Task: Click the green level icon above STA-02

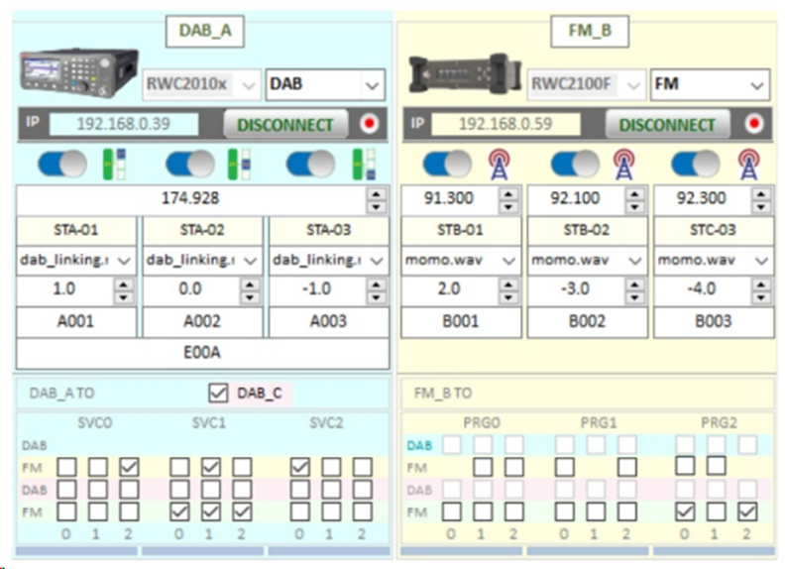Action: click(239, 164)
